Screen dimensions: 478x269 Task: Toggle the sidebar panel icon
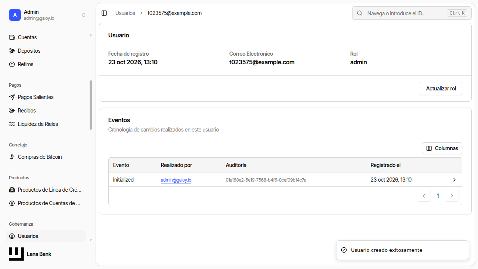pos(104,13)
